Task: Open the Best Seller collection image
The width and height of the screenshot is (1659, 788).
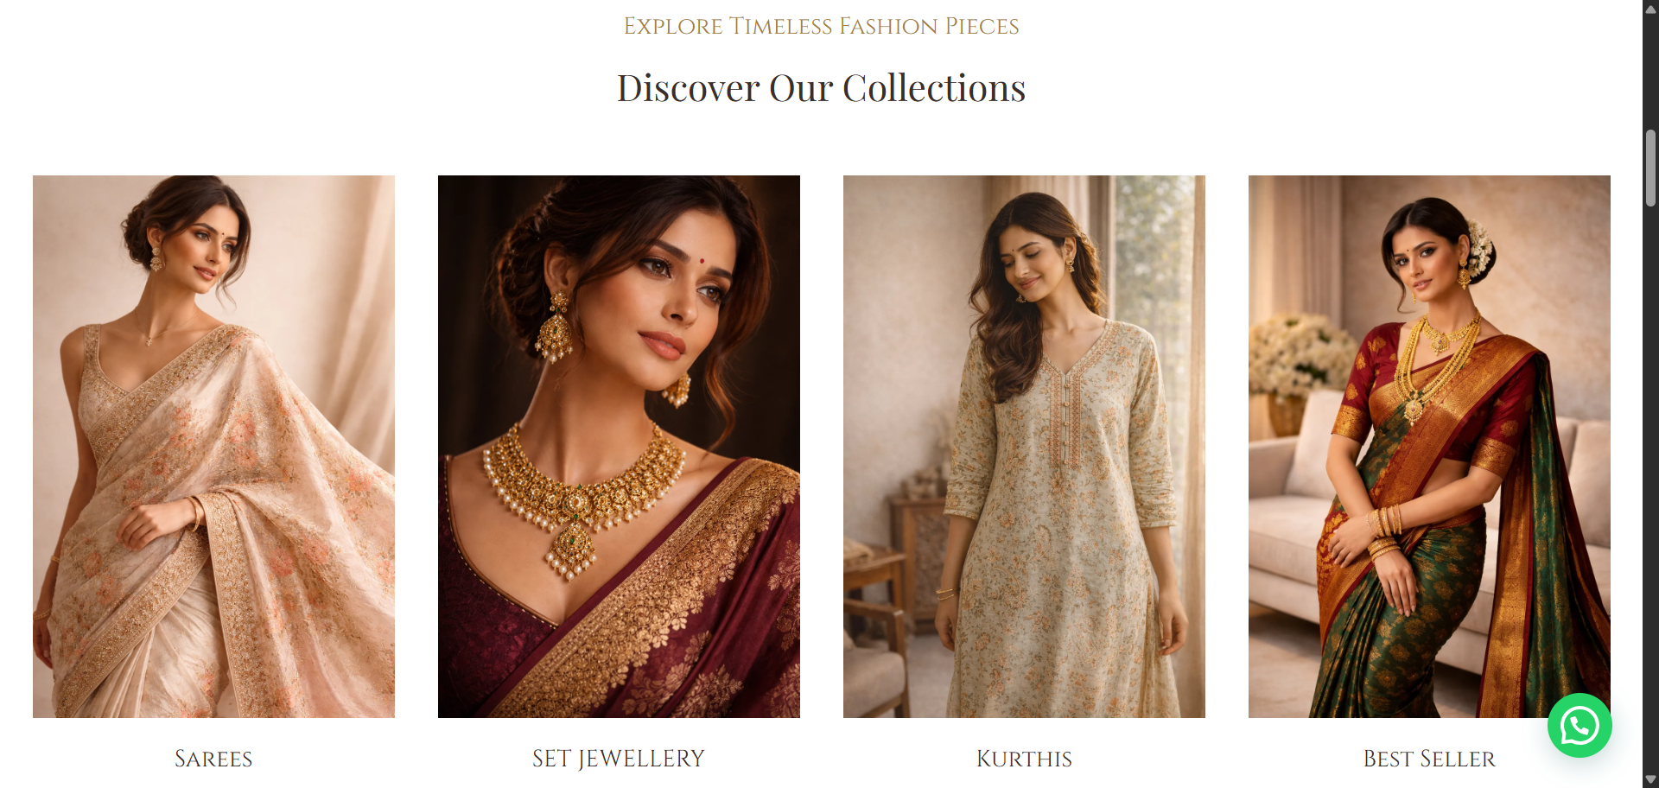Action: click(1429, 447)
